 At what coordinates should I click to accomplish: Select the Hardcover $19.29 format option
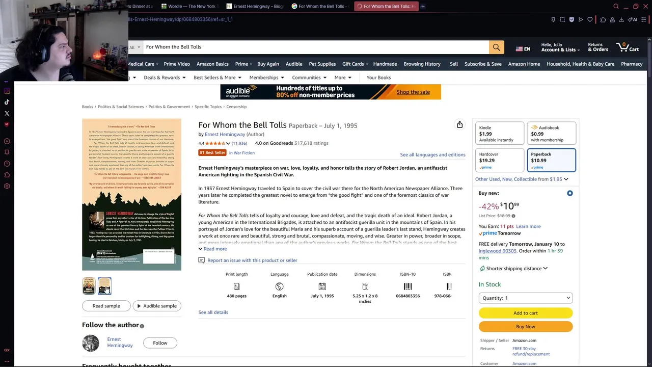[x=499, y=161]
